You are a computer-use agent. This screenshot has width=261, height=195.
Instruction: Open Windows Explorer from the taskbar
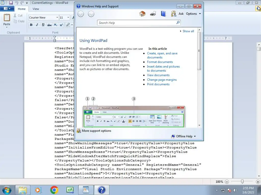(x=23, y=190)
